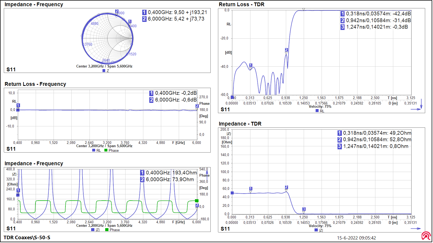Select marker 1 on the Smith chart trace
The width and height of the screenshot is (433, 243).
130,21
